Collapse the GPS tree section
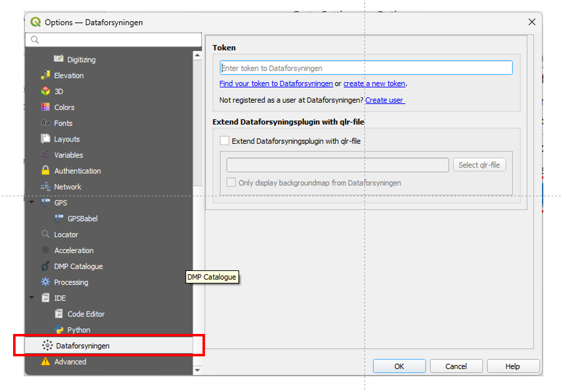The height and width of the screenshot is (390, 562). [32, 202]
